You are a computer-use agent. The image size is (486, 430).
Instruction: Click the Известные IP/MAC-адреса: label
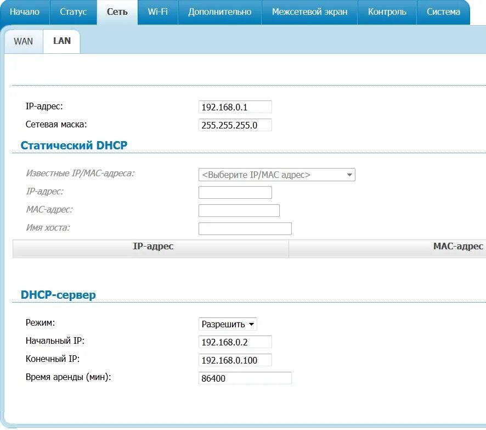coord(80,173)
